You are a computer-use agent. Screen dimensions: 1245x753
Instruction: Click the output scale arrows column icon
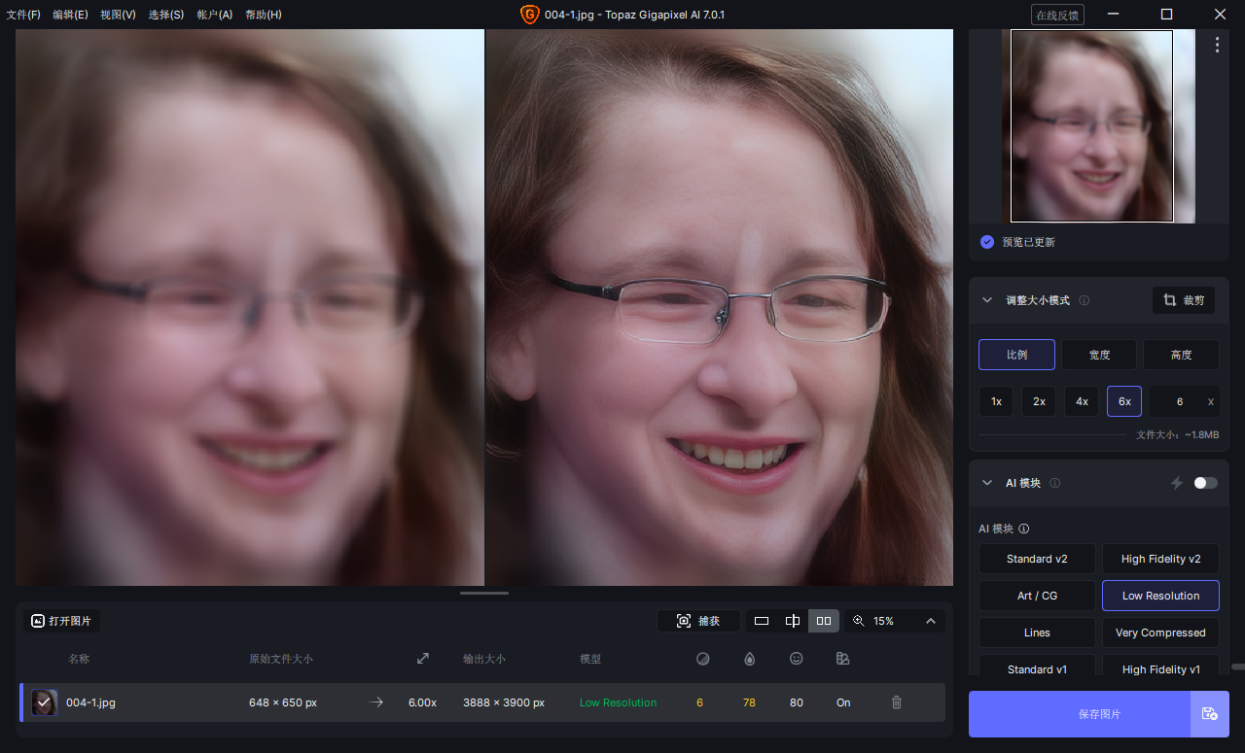[x=423, y=659]
